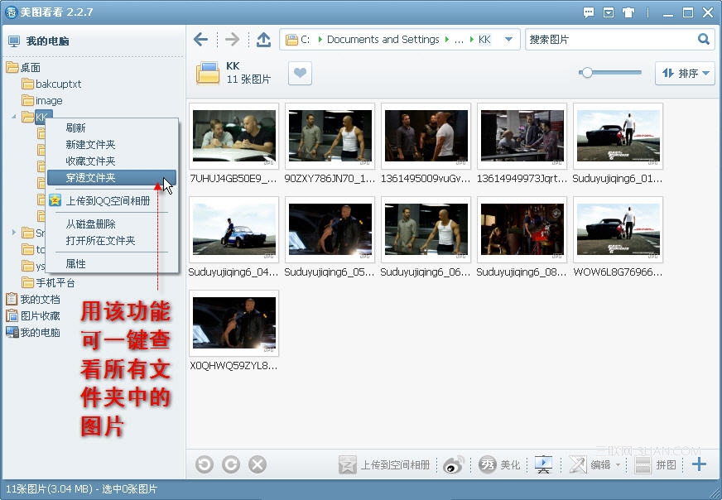Collapse the KK folder tree node
This screenshot has width=722, height=500.
pyautogui.click(x=14, y=117)
